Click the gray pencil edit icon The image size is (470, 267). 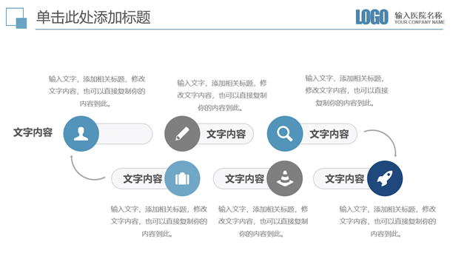(182, 134)
